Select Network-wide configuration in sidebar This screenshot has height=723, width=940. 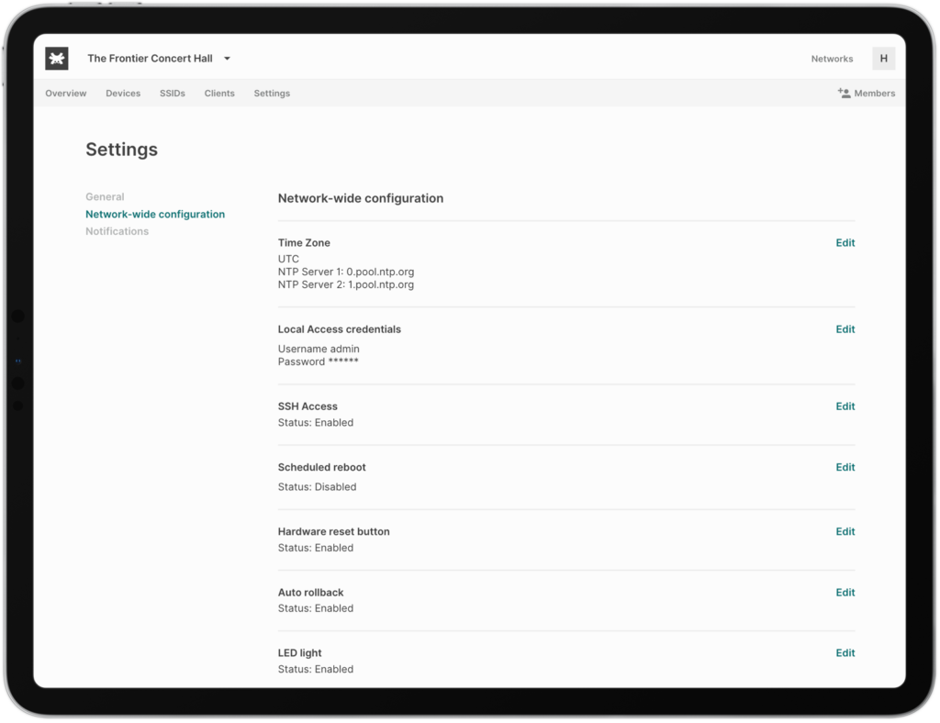click(154, 214)
